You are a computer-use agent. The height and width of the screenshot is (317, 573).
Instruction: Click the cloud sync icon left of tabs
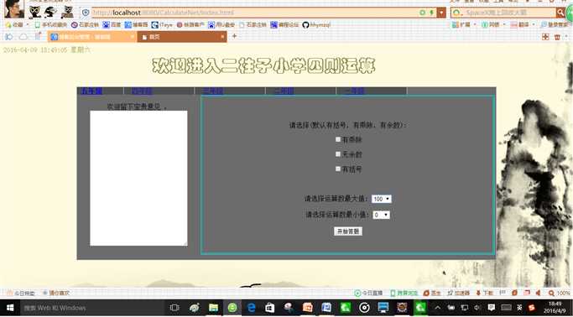(23, 37)
